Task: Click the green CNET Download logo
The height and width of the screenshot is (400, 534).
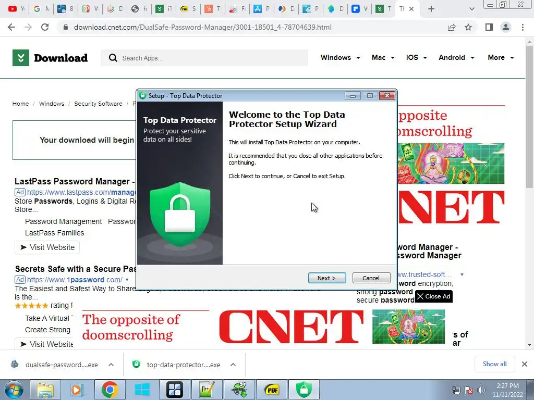Action: (x=50, y=58)
